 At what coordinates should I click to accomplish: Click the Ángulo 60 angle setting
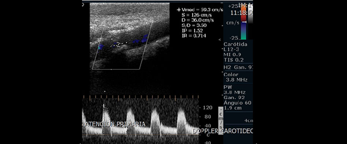point(237,103)
